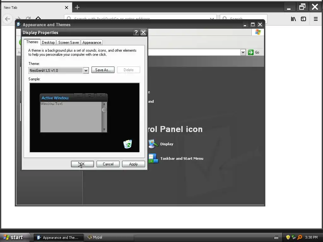Minimize the Appearance and Themes window
This screenshot has width=323, height=242.
245,25
